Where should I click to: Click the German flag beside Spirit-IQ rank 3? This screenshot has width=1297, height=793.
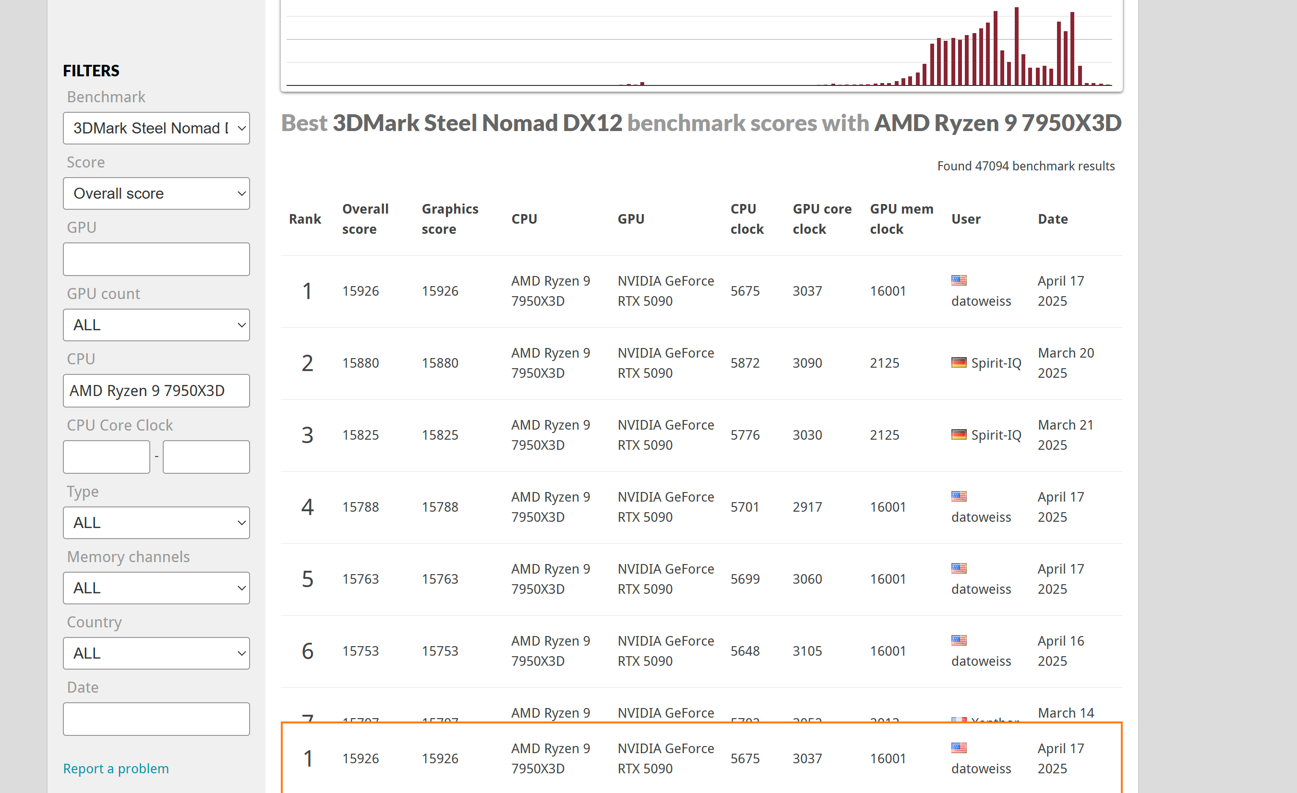click(959, 434)
